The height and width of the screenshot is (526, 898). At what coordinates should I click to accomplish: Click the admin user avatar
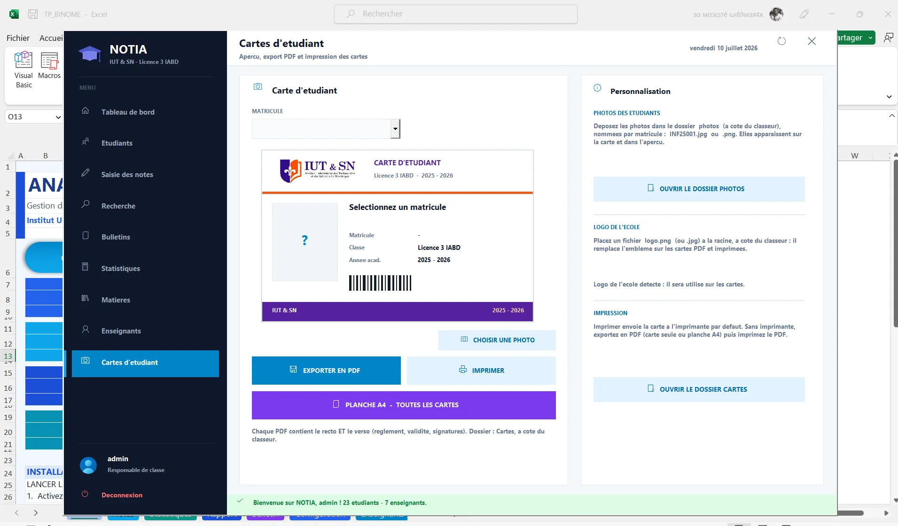(88, 465)
